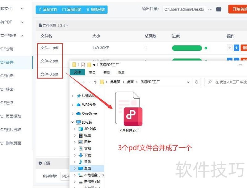Open the output directory folder icon
247x188 pixels.
pos(219,9)
